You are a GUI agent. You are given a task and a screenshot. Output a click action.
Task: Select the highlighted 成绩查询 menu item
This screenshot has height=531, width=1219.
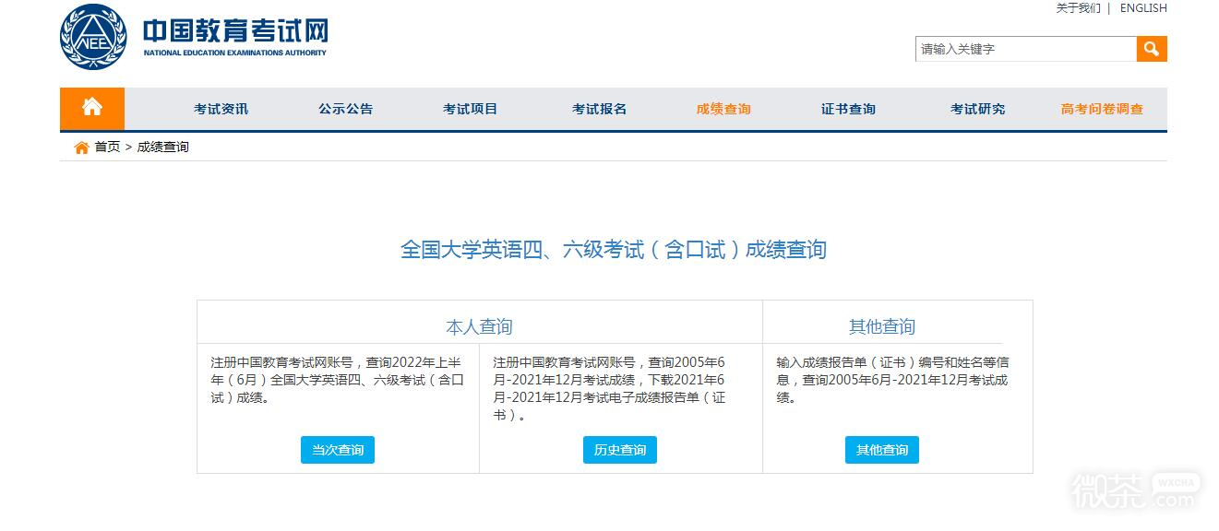coord(723,108)
